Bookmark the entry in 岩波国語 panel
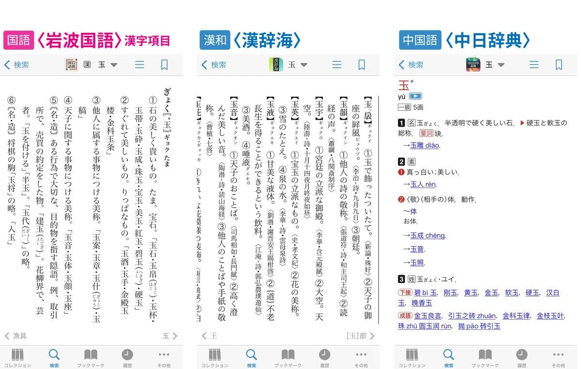The width and height of the screenshot is (581, 369). pos(165,65)
